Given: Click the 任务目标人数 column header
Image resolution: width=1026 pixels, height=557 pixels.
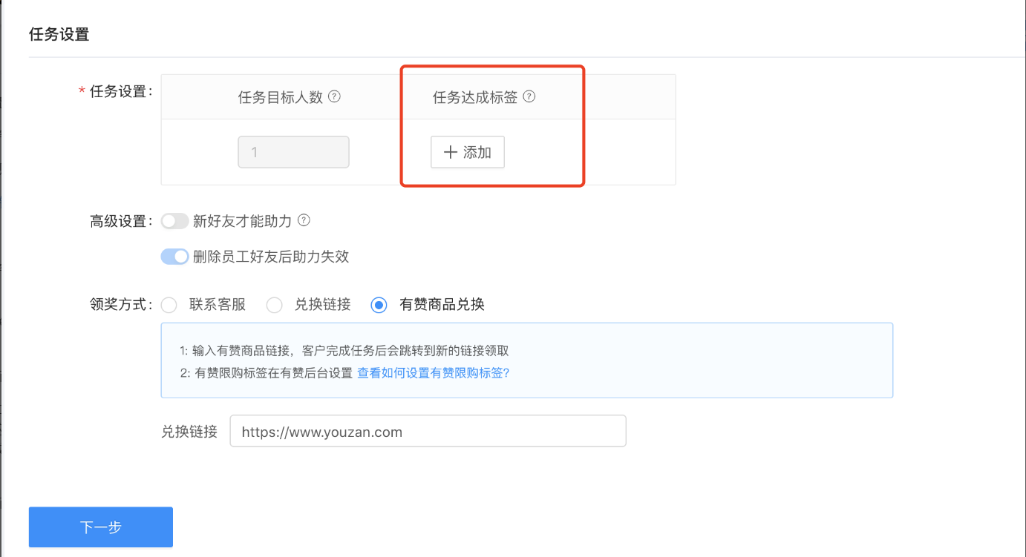Looking at the screenshot, I should point(281,97).
